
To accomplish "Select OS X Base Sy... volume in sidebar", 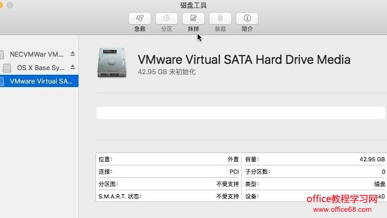I will point(40,68).
